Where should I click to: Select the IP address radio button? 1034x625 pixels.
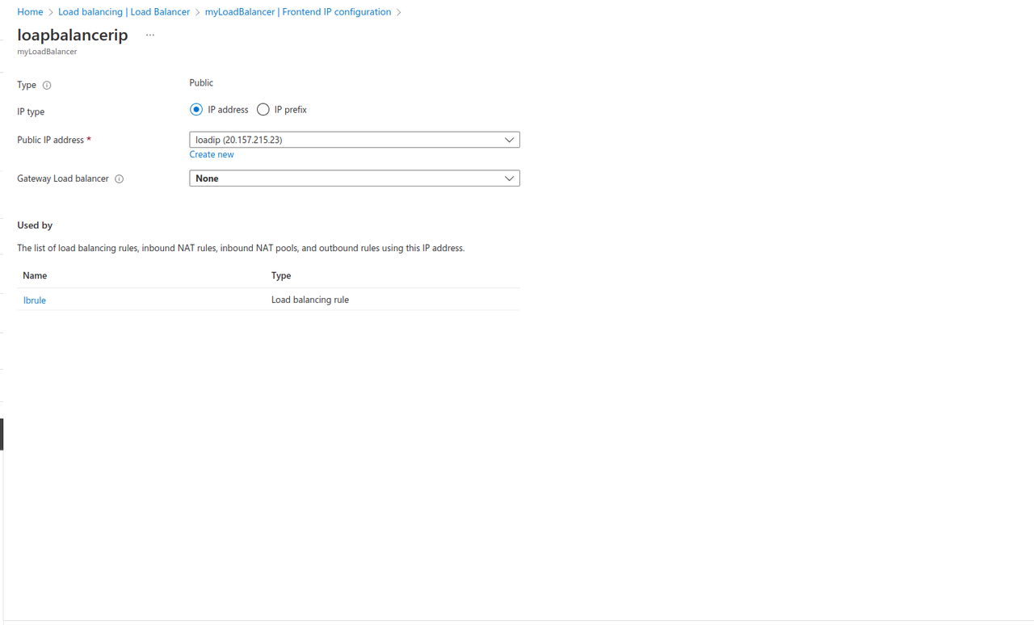(x=195, y=109)
